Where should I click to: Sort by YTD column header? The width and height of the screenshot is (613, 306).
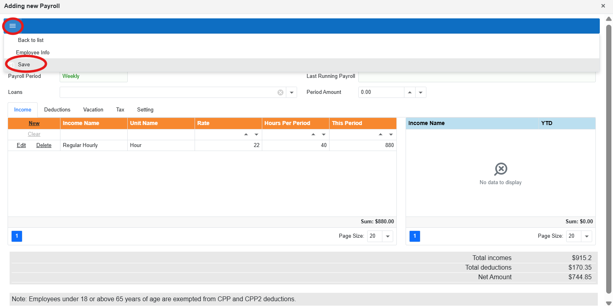[x=567, y=123]
